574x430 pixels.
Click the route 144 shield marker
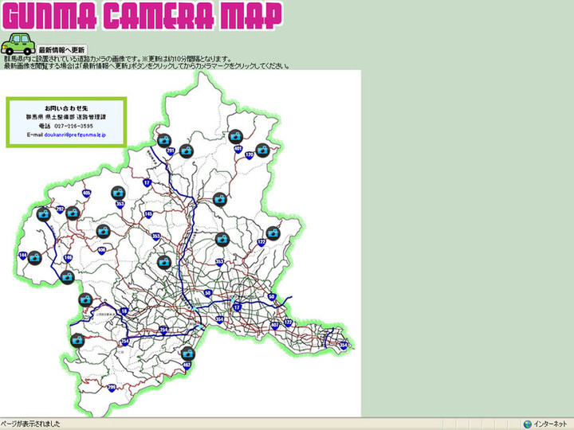click(x=22, y=256)
